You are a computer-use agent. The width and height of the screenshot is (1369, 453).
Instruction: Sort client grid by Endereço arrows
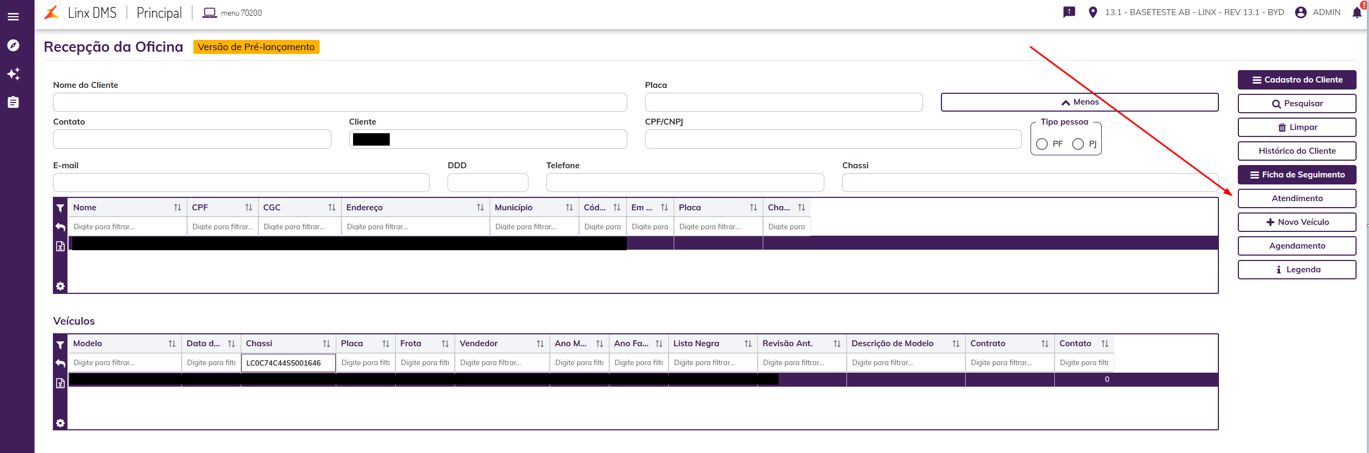(x=480, y=208)
